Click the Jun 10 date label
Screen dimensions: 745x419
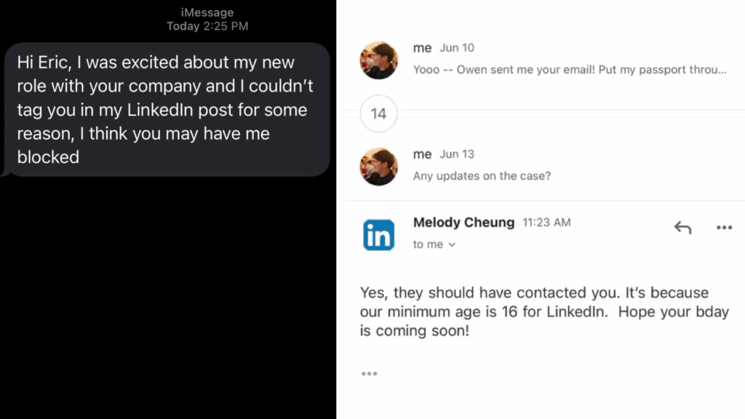(457, 48)
